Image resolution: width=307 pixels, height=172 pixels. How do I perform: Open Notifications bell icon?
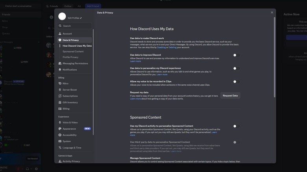60,70
